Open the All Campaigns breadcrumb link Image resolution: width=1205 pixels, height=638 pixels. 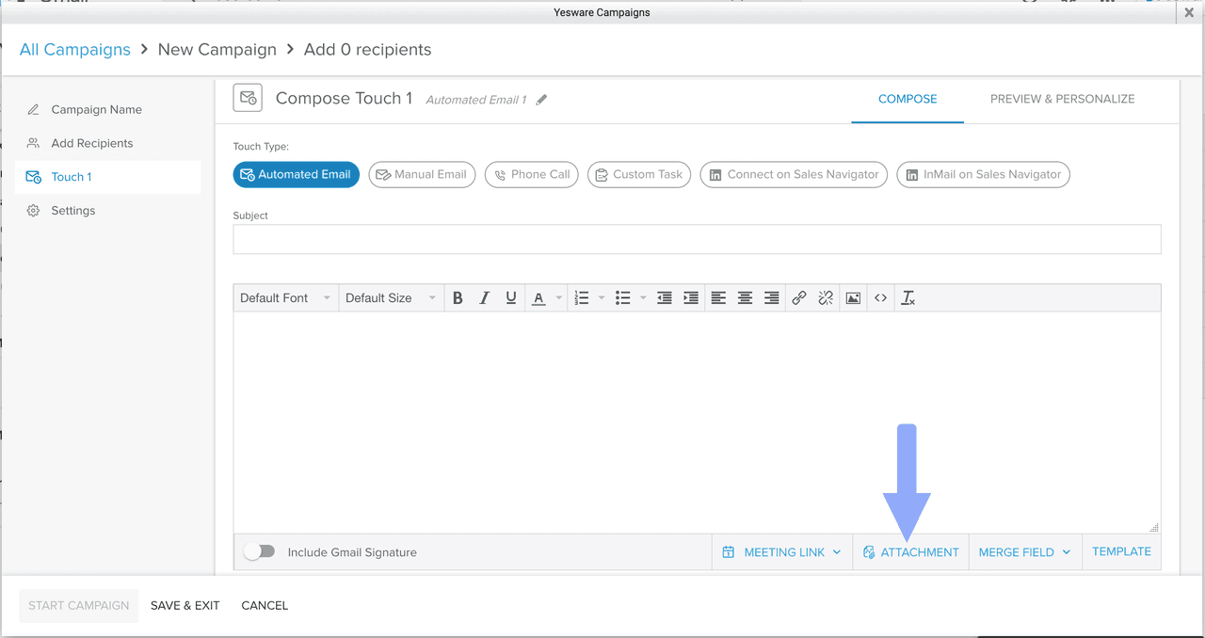point(75,50)
